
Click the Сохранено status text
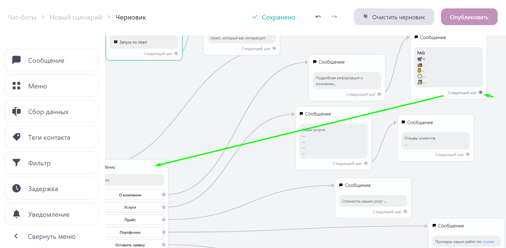(278, 17)
